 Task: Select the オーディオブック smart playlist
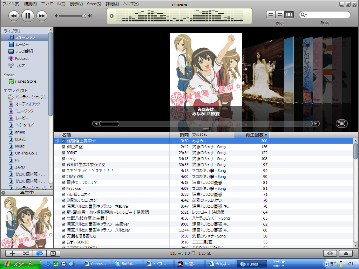click(25, 104)
